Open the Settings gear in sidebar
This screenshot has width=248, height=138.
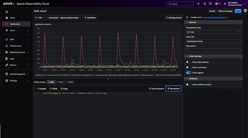coord(7,81)
